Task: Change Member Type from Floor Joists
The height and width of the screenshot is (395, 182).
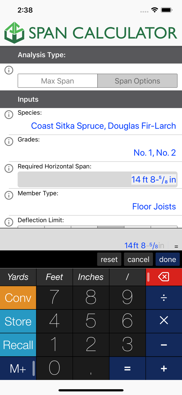Action: tap(154, 206)
